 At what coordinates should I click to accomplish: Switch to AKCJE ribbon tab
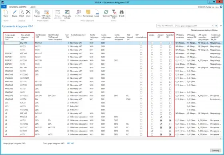pos(33,7)
